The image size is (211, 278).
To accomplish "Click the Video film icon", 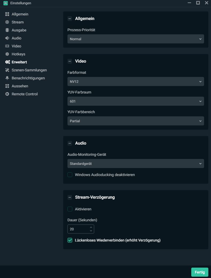I will 7,46.
